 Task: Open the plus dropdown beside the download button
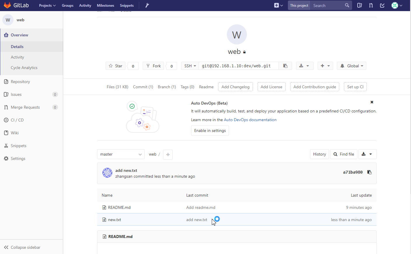[325, 66]
